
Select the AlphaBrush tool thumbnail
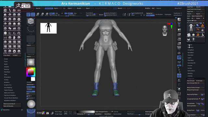pos(198,26)
